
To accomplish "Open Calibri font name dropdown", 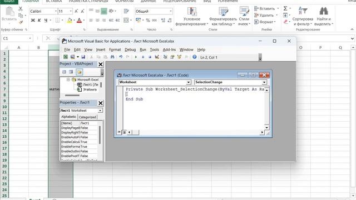I will 56,11.
